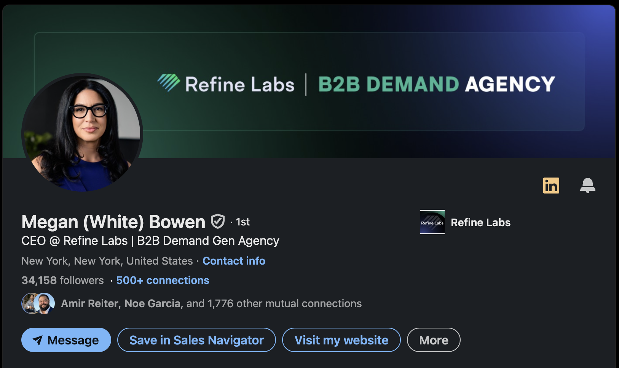Open notifications via the bell icon

[x=587, y=186]
